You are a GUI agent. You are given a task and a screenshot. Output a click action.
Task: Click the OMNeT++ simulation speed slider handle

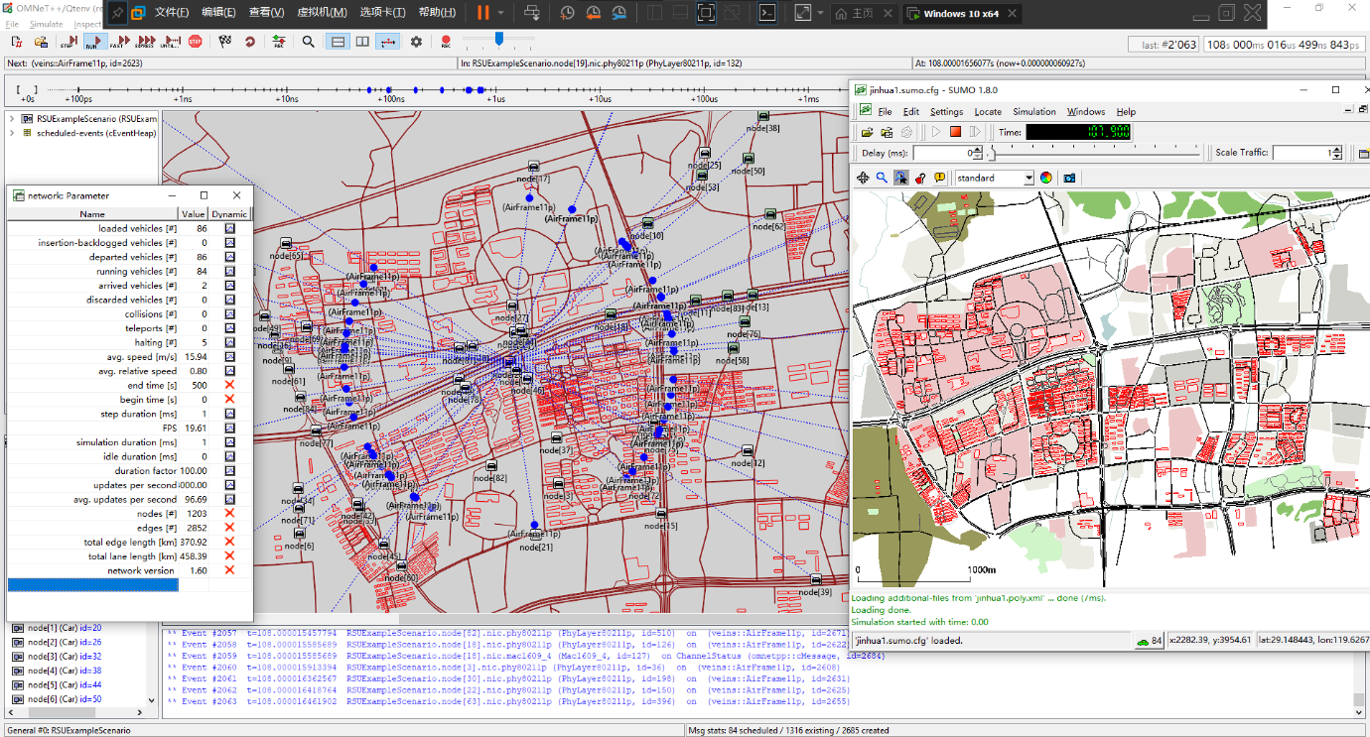pos(499,39)
